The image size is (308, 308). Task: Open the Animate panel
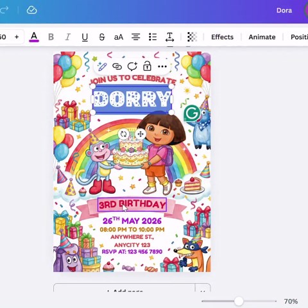[262, 37]
